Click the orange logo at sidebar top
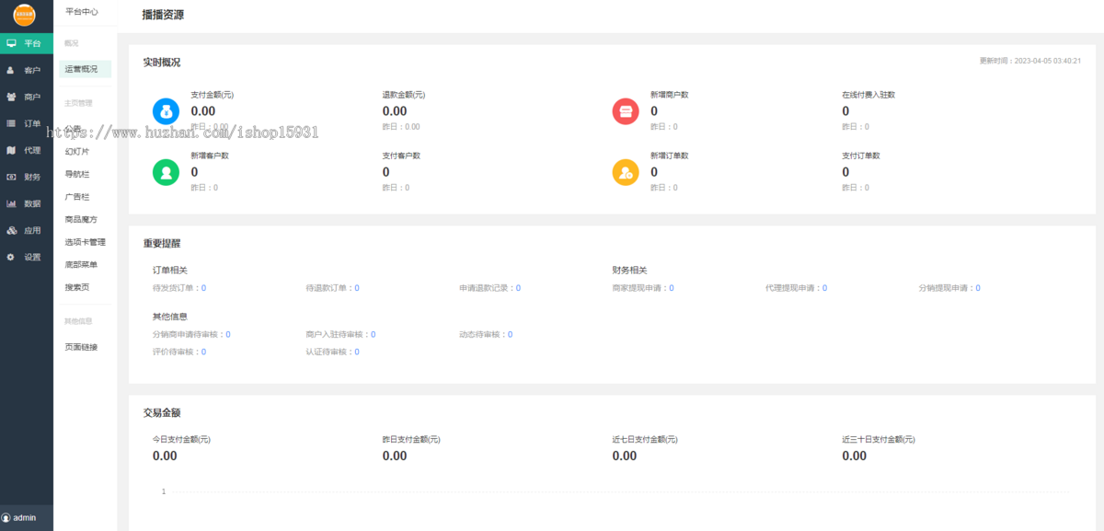 coord(24,15)
